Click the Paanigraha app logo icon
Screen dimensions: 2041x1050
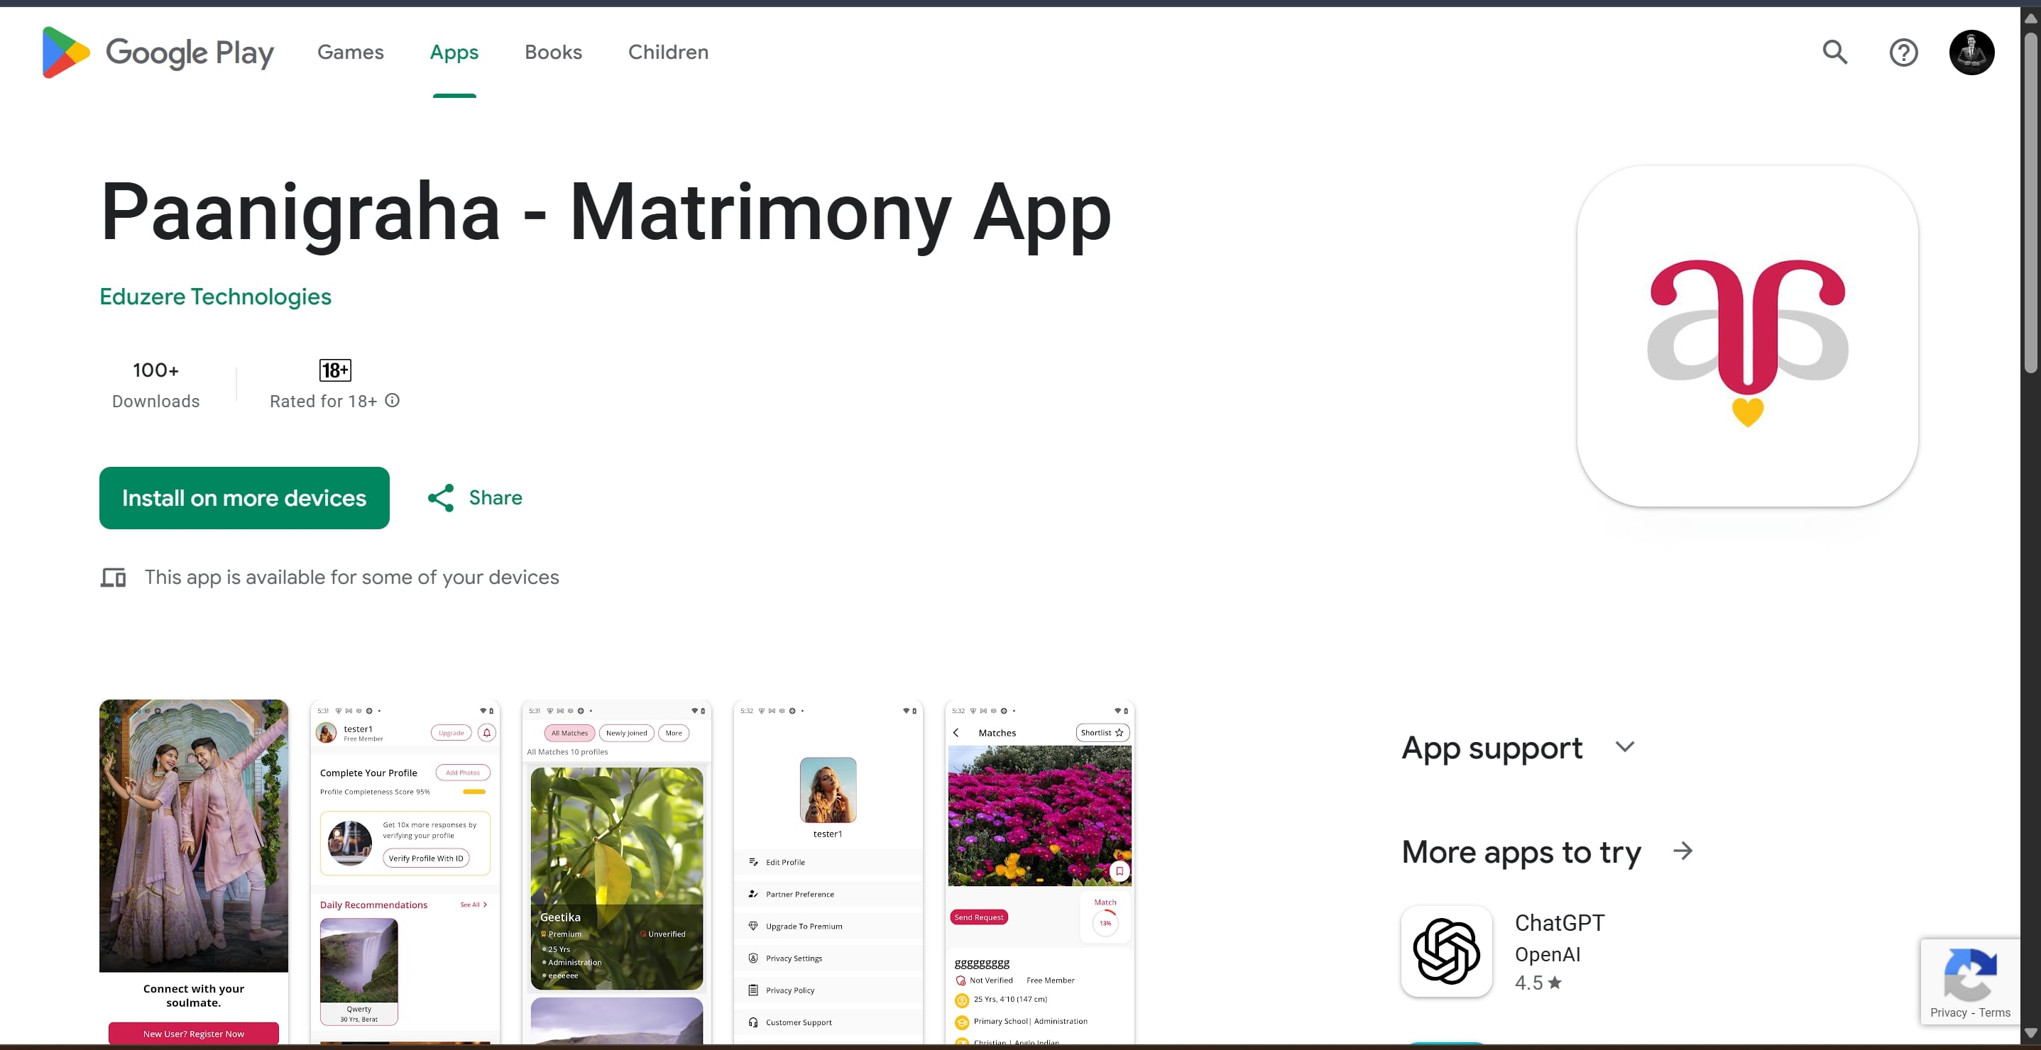point(1747,336)
